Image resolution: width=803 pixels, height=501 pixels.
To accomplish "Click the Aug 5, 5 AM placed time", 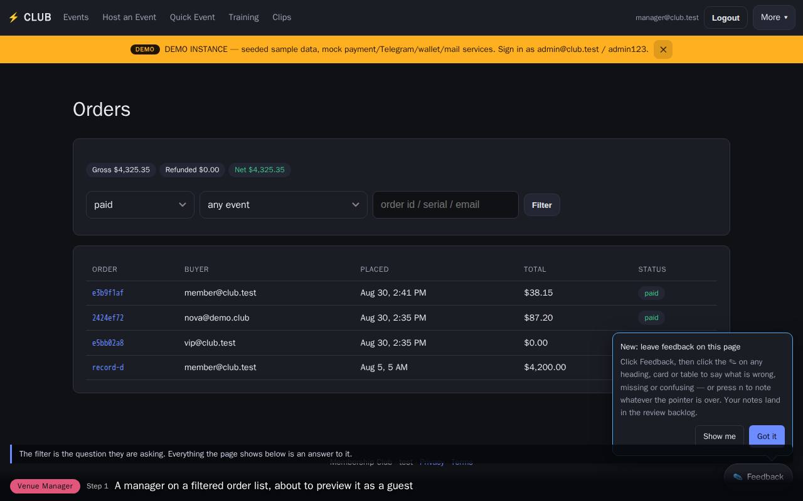I will click(384, 368).
